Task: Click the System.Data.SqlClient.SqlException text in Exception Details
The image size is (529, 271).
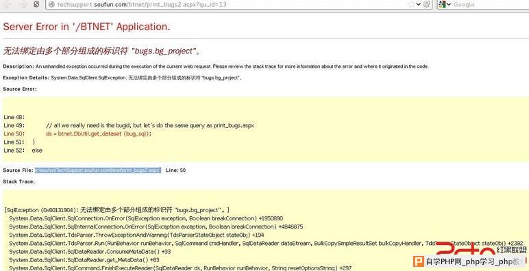Action: 88,78
